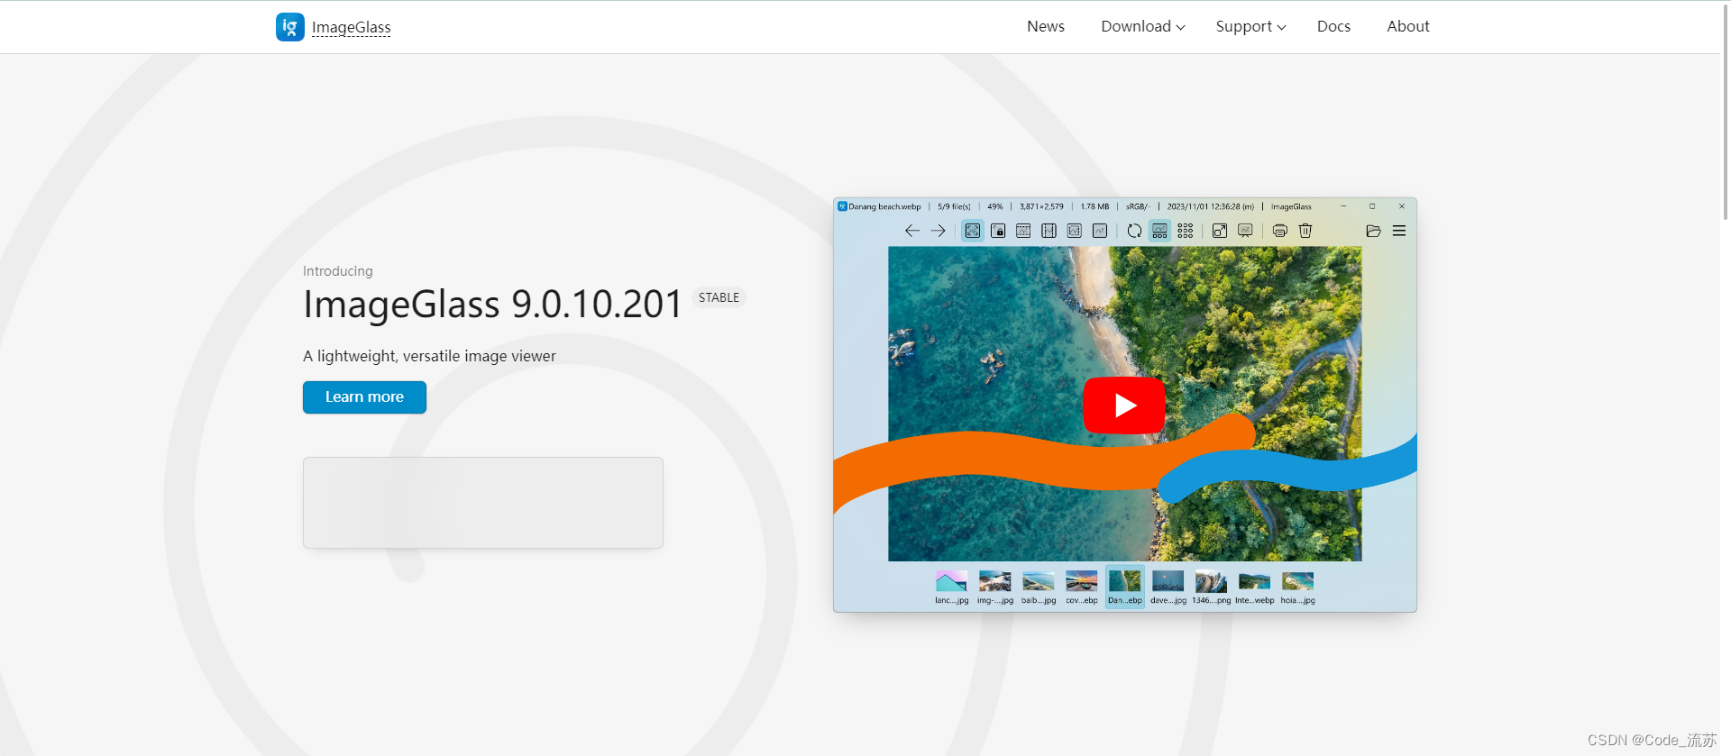
Task: Click the slideshow icon in preview toolbar
Action: [x=1245, y=231]
